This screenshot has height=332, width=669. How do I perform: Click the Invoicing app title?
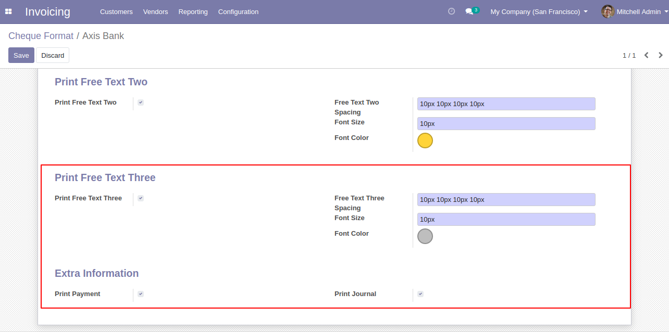click(x=47, y=11)
